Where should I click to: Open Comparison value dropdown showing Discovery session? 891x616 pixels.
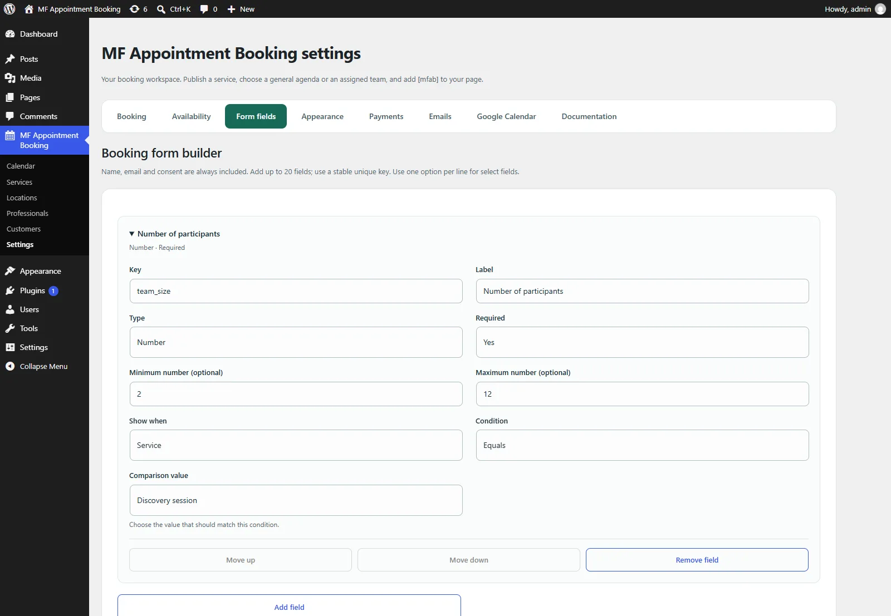click(x=296, y=500)
